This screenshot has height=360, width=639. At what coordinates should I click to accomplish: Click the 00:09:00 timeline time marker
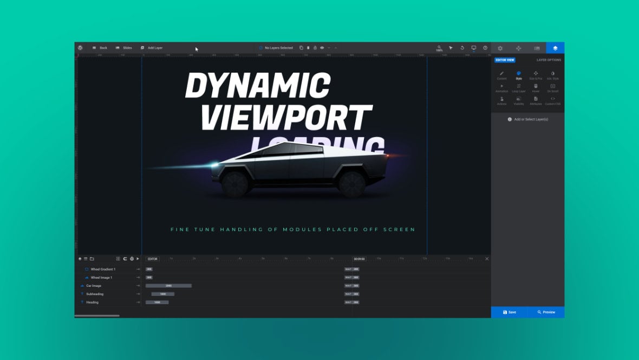359,259
